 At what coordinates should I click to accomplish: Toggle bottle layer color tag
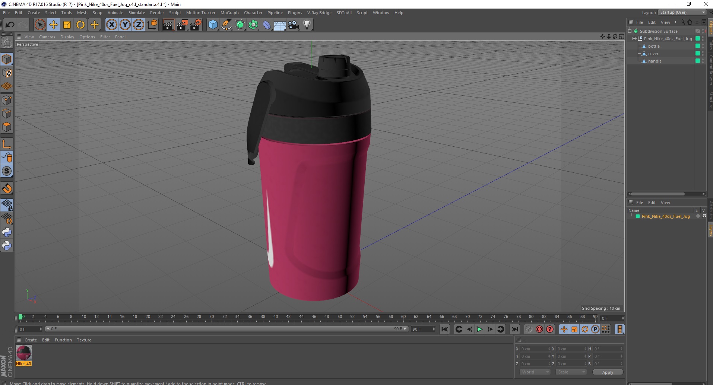[x=698, y=46]
